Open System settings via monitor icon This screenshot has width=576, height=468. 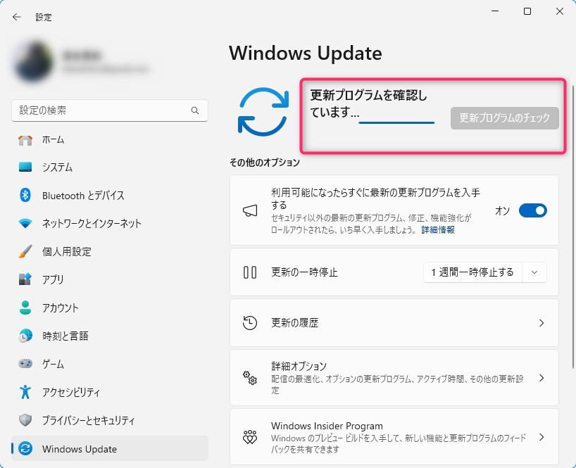tap(25, 167)
